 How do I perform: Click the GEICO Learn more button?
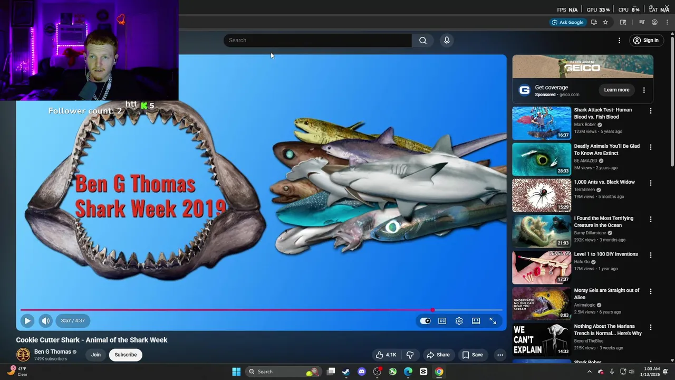616,90
